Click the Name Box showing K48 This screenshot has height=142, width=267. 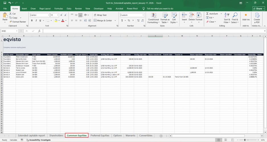click(x=9, y=31)
